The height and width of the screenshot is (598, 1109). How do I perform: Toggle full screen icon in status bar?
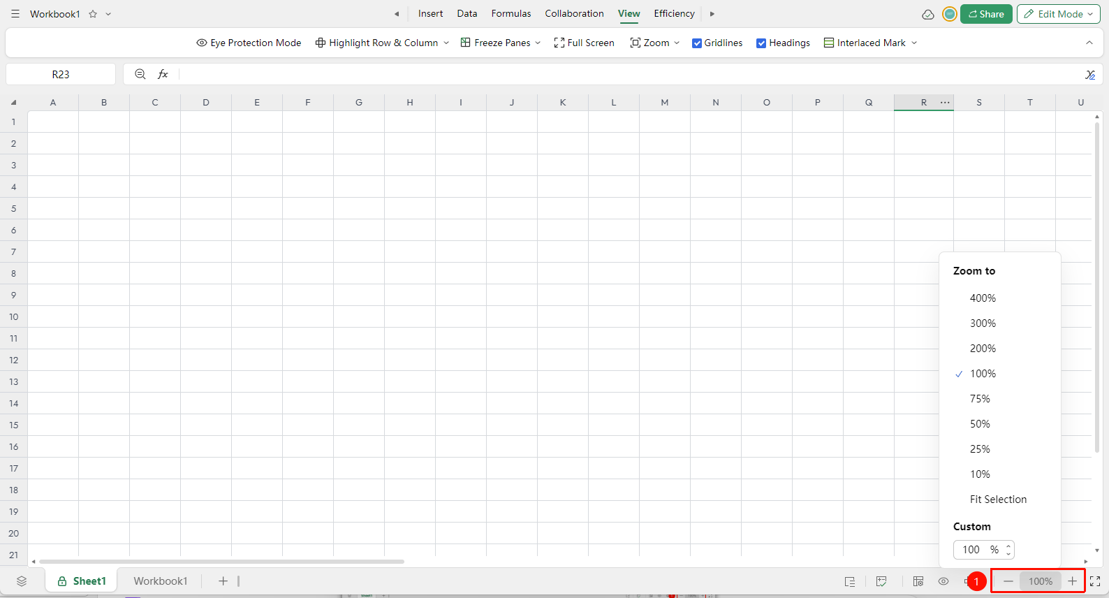pyautogui.click(x=1095, y=581)
